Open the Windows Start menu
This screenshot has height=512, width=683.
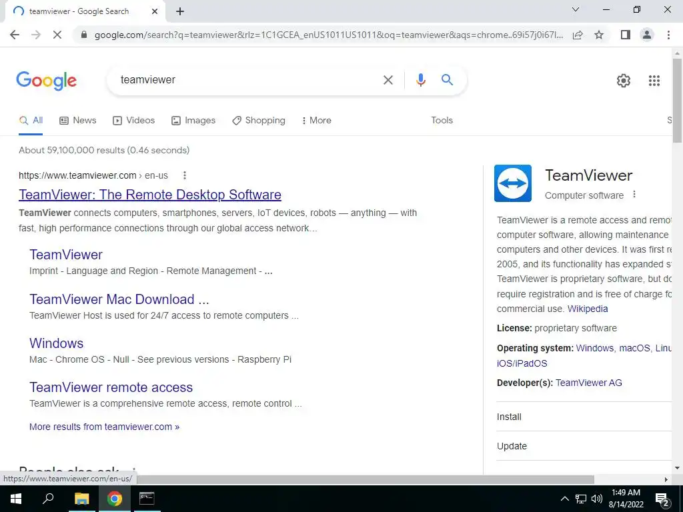[x=16, y=499]
